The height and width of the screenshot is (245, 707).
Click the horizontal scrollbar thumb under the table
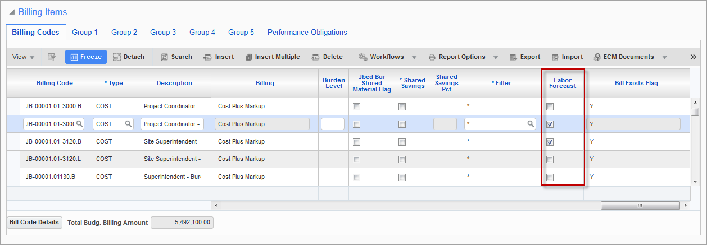(x=640, y=205)
